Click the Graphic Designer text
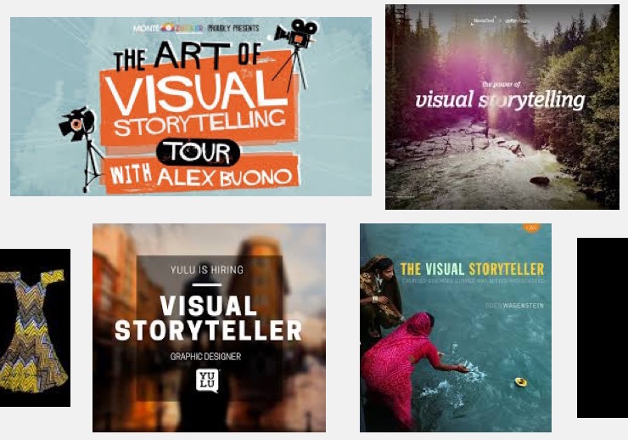This screenshot has height=440, width=628. [205, 356]
